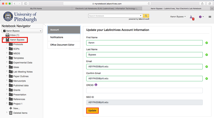
Task: Click the MSDS folder icon
Action: coord(11,53)
